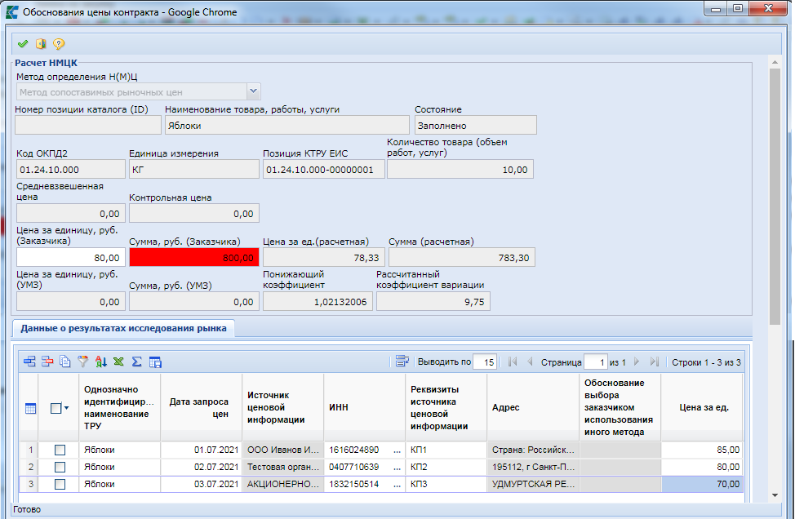The image size is (795, 519).
Task: Tick the checkbox for row 1 Яблоки
Action: (60, 450)
